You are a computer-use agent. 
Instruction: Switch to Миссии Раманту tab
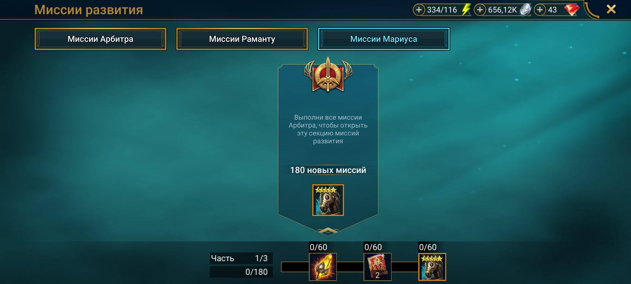pyautogui.click(x=242, y=39)
